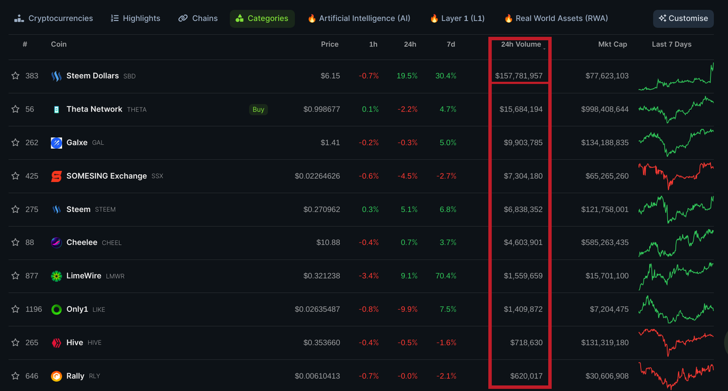Image resolution: width=728 pixels, height=391 pixels.
Task: Click LimeWire price $0.321238
Action: 321,275
